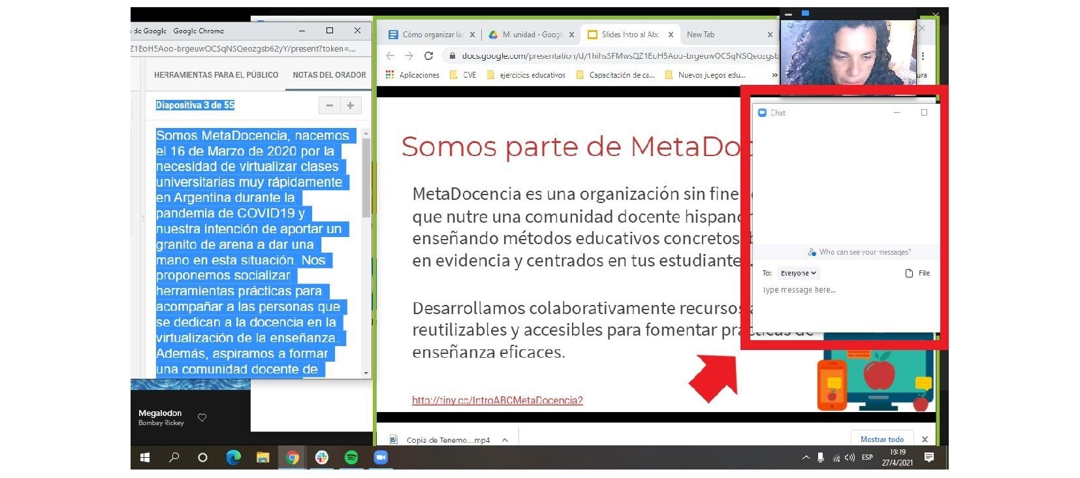Attach File in Zoom chat

(917, 273)
